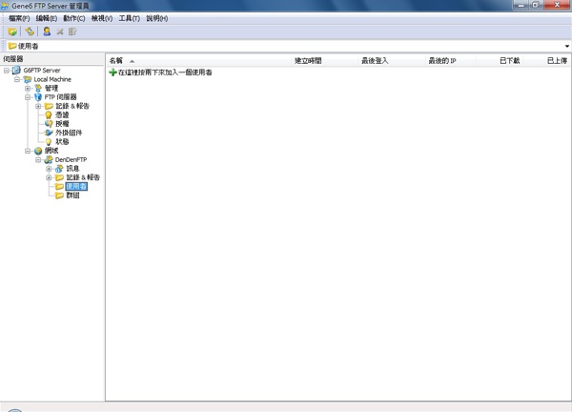This screenshot has height=412, width=572.
Task: Select the 群組 folder icon
Action: tap(59, 196)
